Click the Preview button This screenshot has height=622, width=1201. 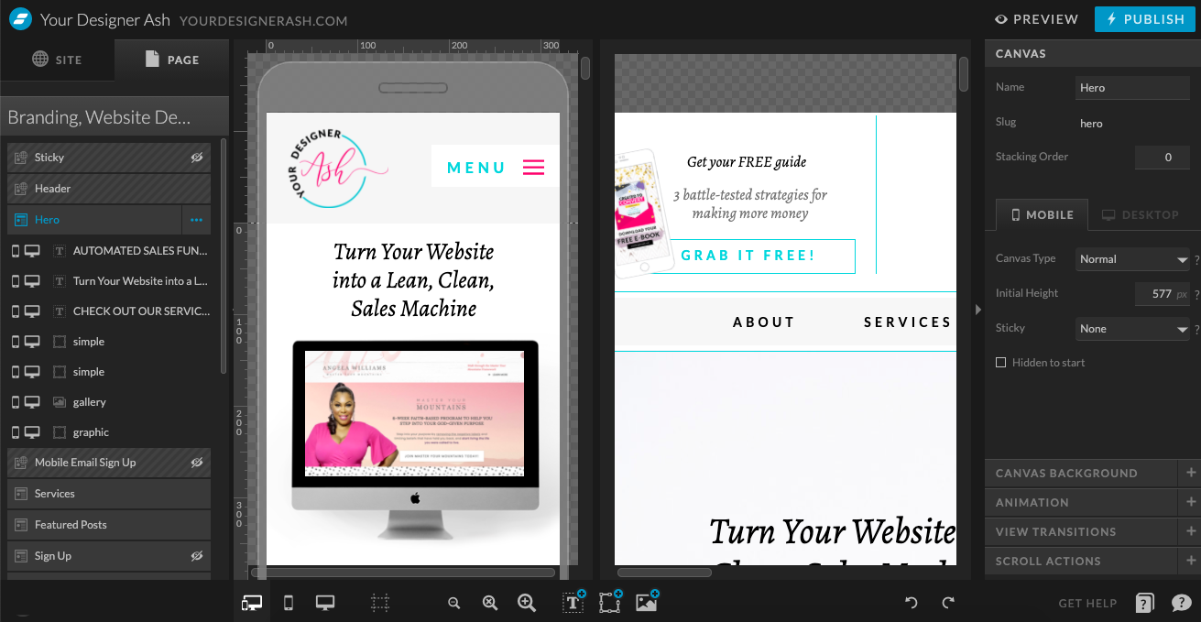coord(1036,19)
